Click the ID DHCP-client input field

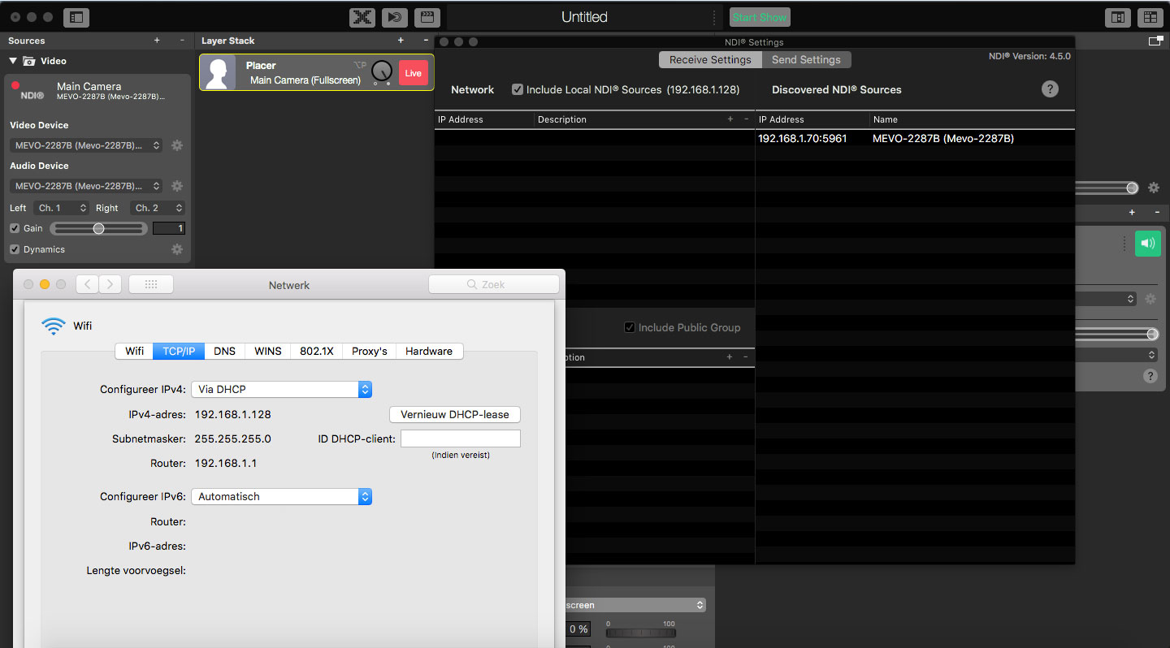[460, 438]
